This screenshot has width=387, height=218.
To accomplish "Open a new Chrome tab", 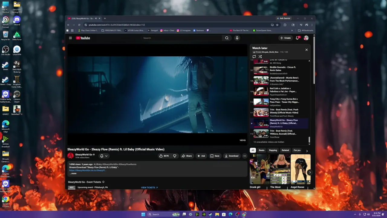I will 105,18.
